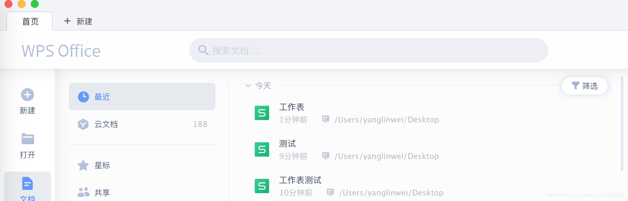Open the green spreadsheet icon for 工作表
Screen dimensions: 628x201
pyautogui.click(x=262, y=113)
